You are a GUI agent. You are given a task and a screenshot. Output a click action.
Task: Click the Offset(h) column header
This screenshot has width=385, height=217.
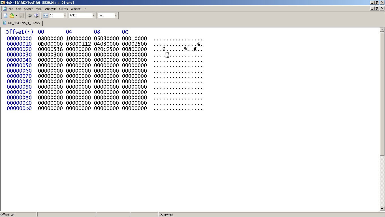pos(19,32)
